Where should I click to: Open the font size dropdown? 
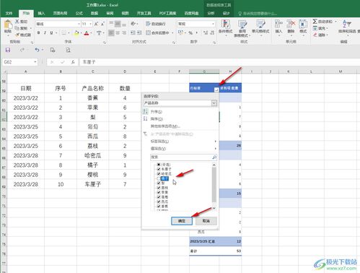click(x=90, y=24)
